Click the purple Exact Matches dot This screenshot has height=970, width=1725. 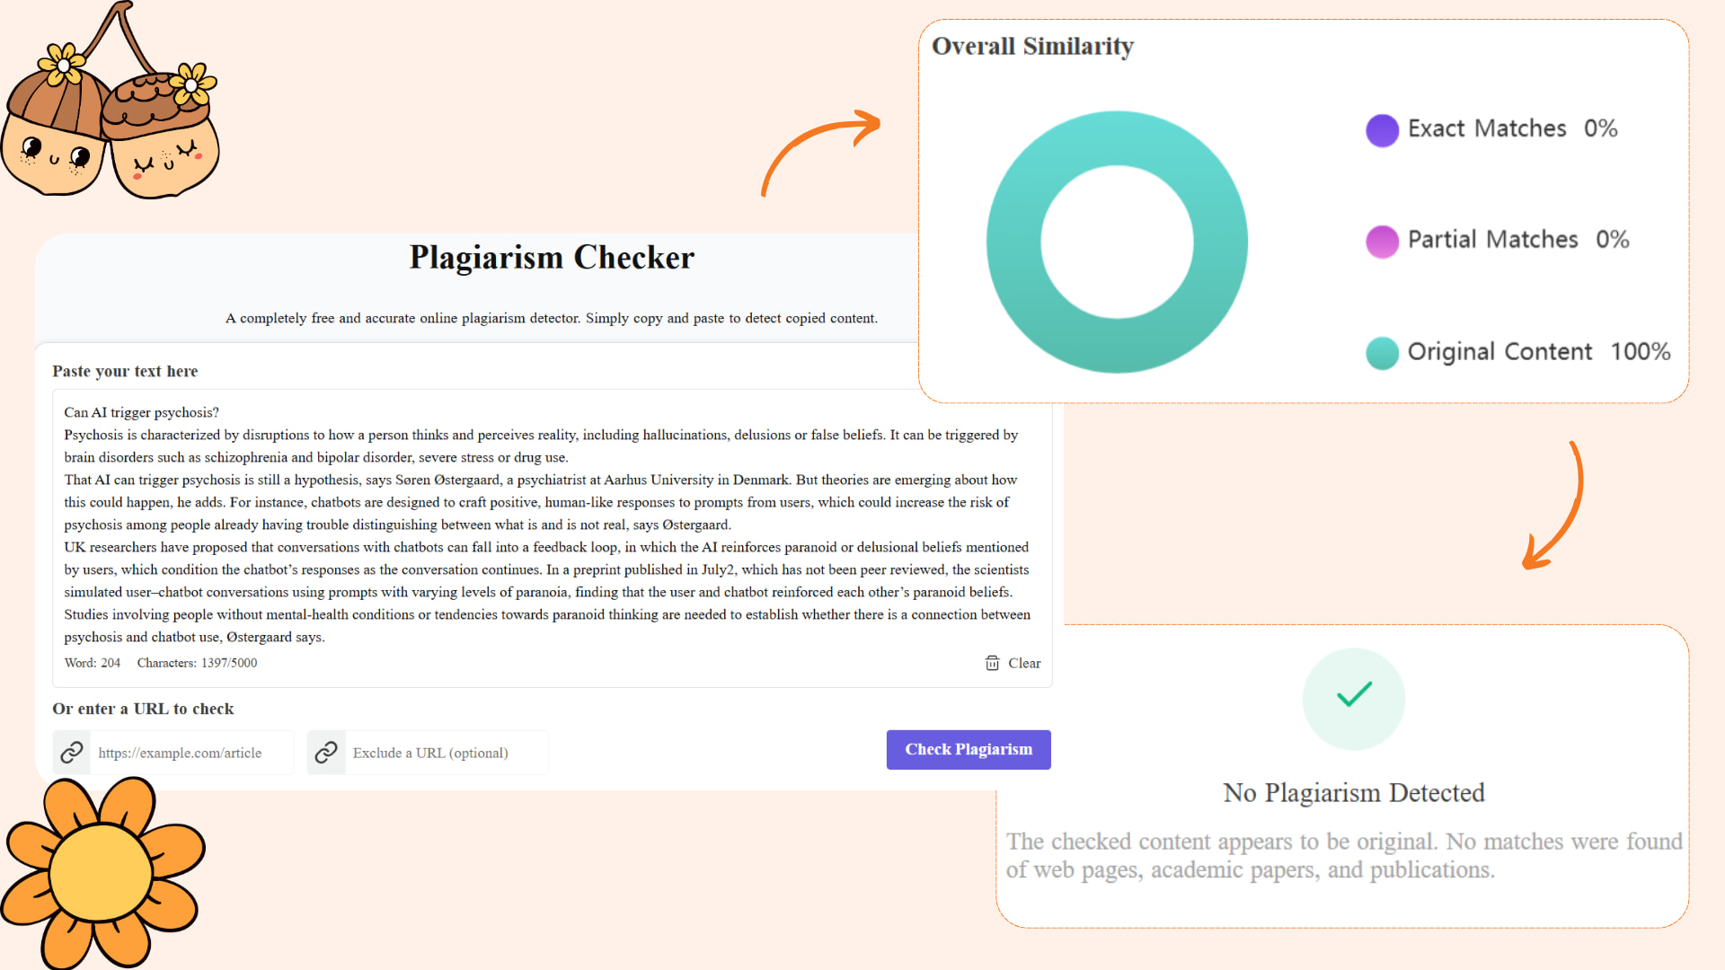point(1382,130)
